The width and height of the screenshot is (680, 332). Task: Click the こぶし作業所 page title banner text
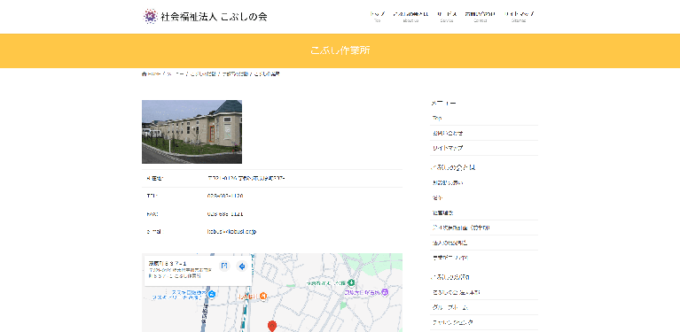340,50
